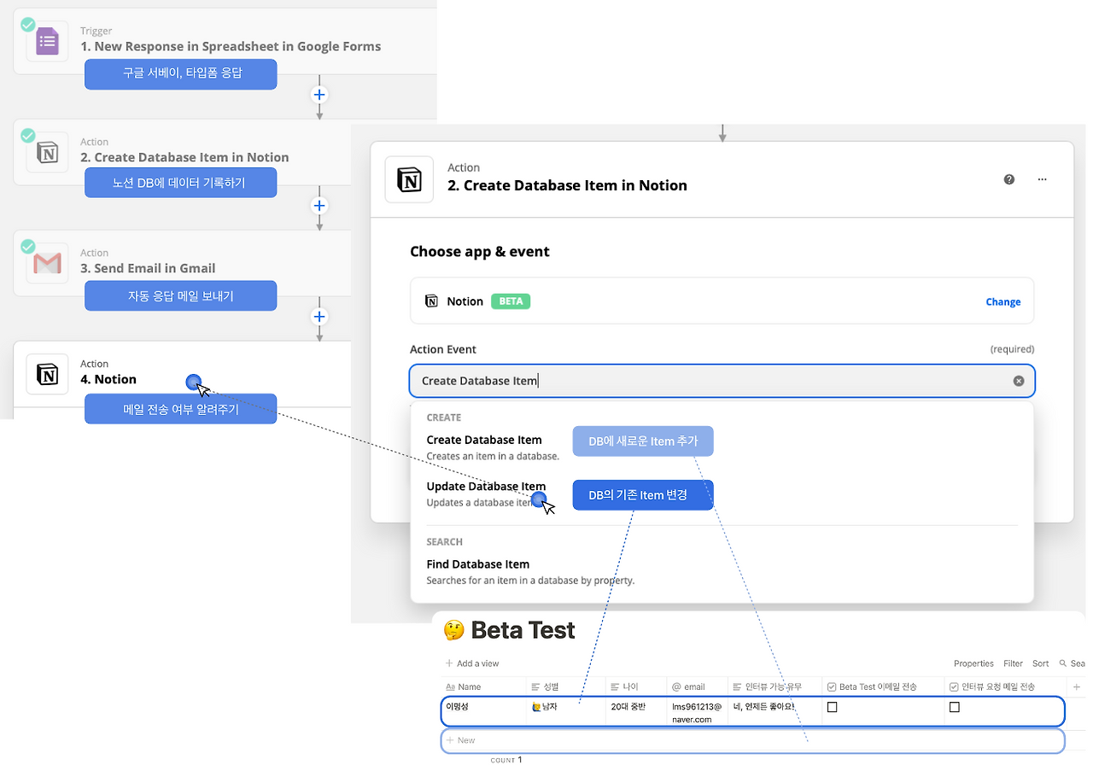Click the Notion icon in step 4
The image size is (1093, 771).
[x=47, y=374]
